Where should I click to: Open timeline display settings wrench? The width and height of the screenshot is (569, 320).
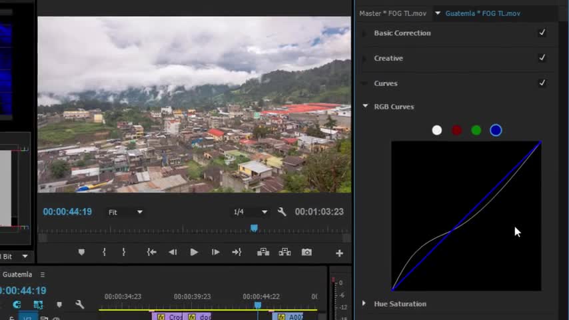click(80, 305)
